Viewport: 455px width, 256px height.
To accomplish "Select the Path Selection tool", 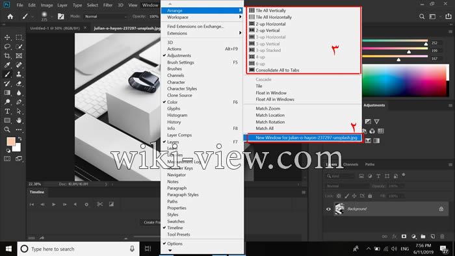I will pos(19,111).
